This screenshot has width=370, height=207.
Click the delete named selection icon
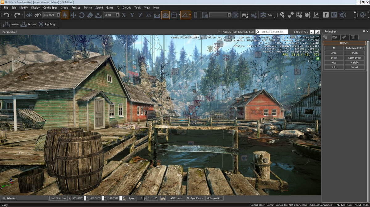click(x=236, y=15)
